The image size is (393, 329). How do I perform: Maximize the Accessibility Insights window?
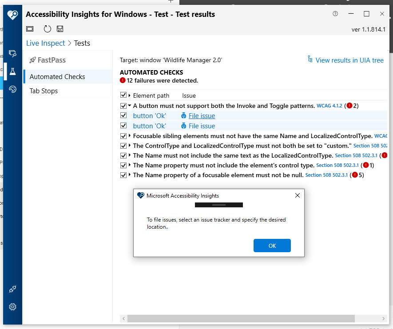click(x=366, y=14)
